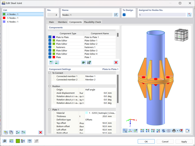
Task: Toggle view rotation mode icon in preview
Action: pos(125,131)
